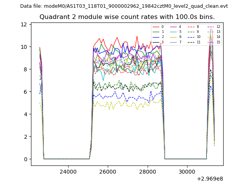Image resolution: width=248 pixels, height=186 pixels.
Task: Click x-axis tick label 28000
Action: pos(147,171)
